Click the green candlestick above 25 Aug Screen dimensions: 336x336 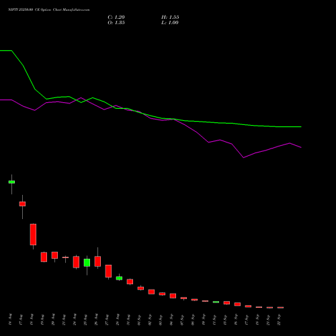(87, 263)
